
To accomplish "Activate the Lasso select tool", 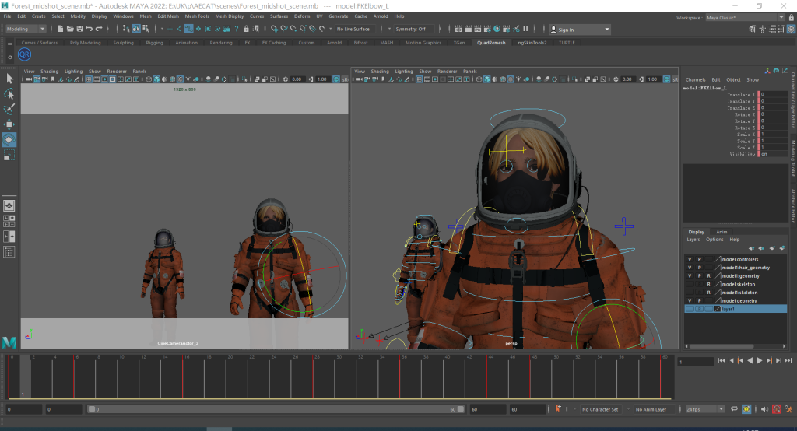I will (9, 94).
